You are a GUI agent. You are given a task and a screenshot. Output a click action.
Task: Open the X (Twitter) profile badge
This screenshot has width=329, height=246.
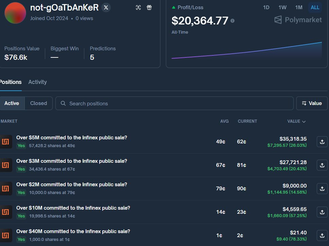pyautogui.click(x=106, y=7)
